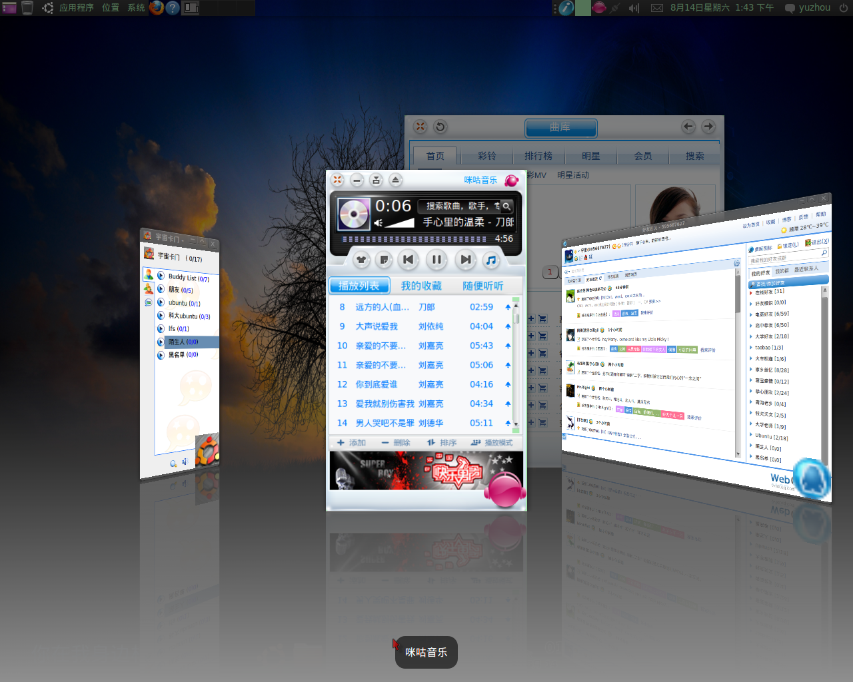Expand 电薇好友 group in WebQQ window
Screen dimensions: 853x682
(x=751, y=314)
